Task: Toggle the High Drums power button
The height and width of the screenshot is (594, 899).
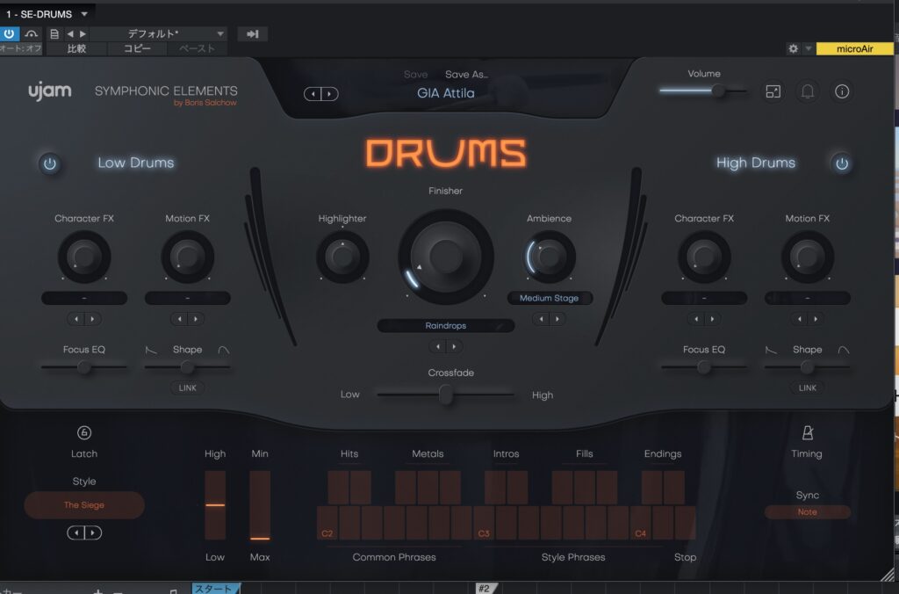Action: [x=842, y=163]
